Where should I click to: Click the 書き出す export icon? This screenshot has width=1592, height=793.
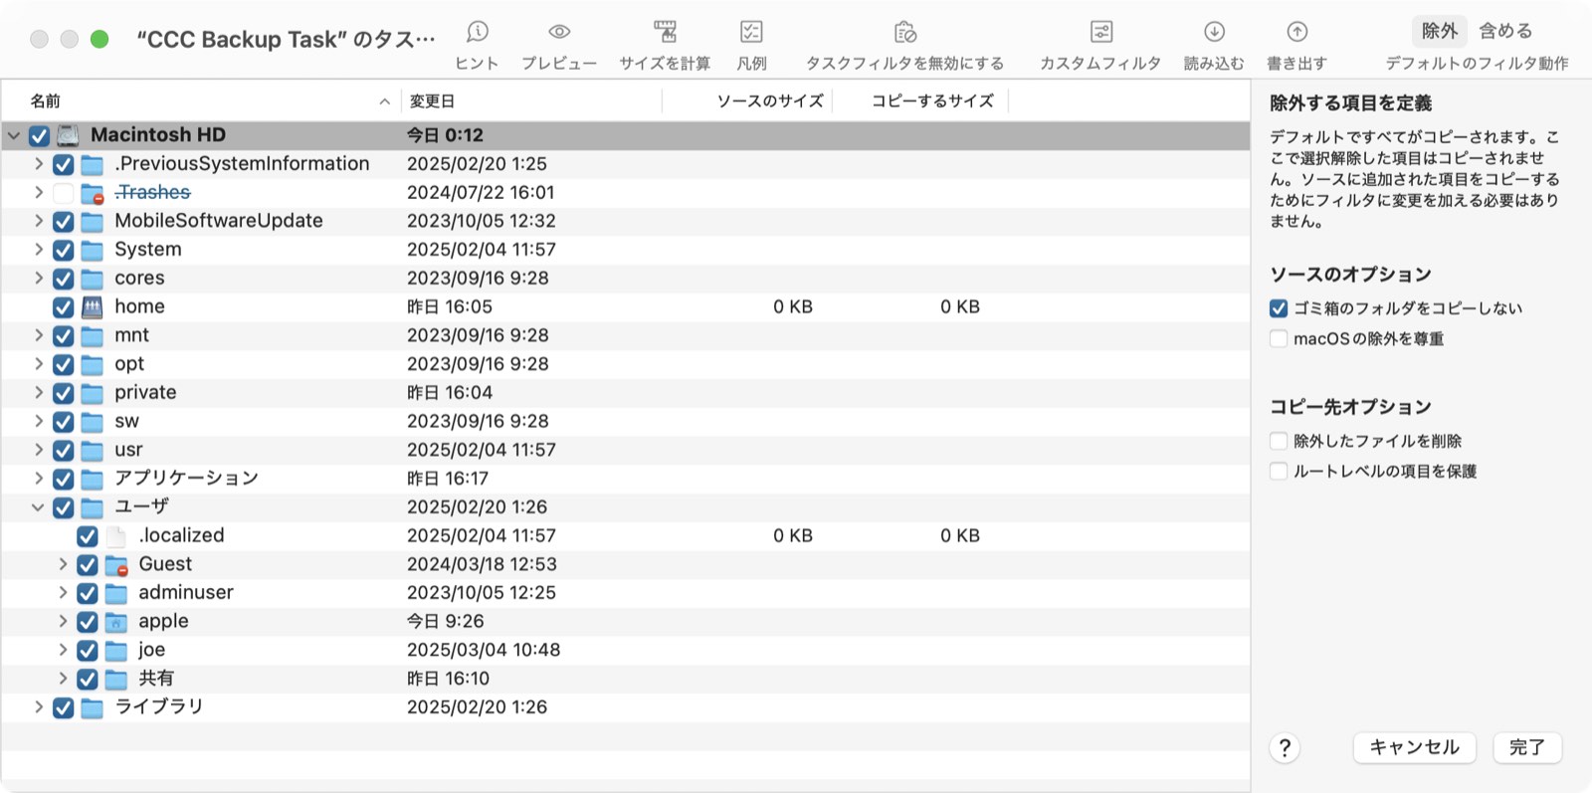[1296, 32]
